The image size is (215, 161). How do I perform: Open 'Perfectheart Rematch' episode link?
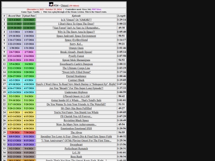click(x=76, y=149)
